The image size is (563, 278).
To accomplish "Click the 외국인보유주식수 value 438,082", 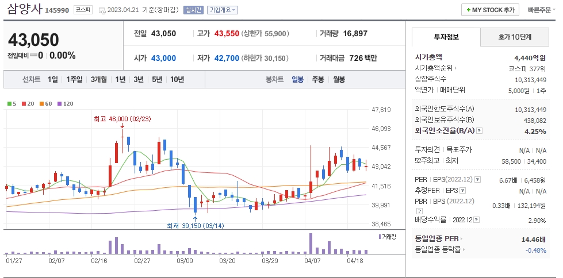I will click(x=535, y=121).
